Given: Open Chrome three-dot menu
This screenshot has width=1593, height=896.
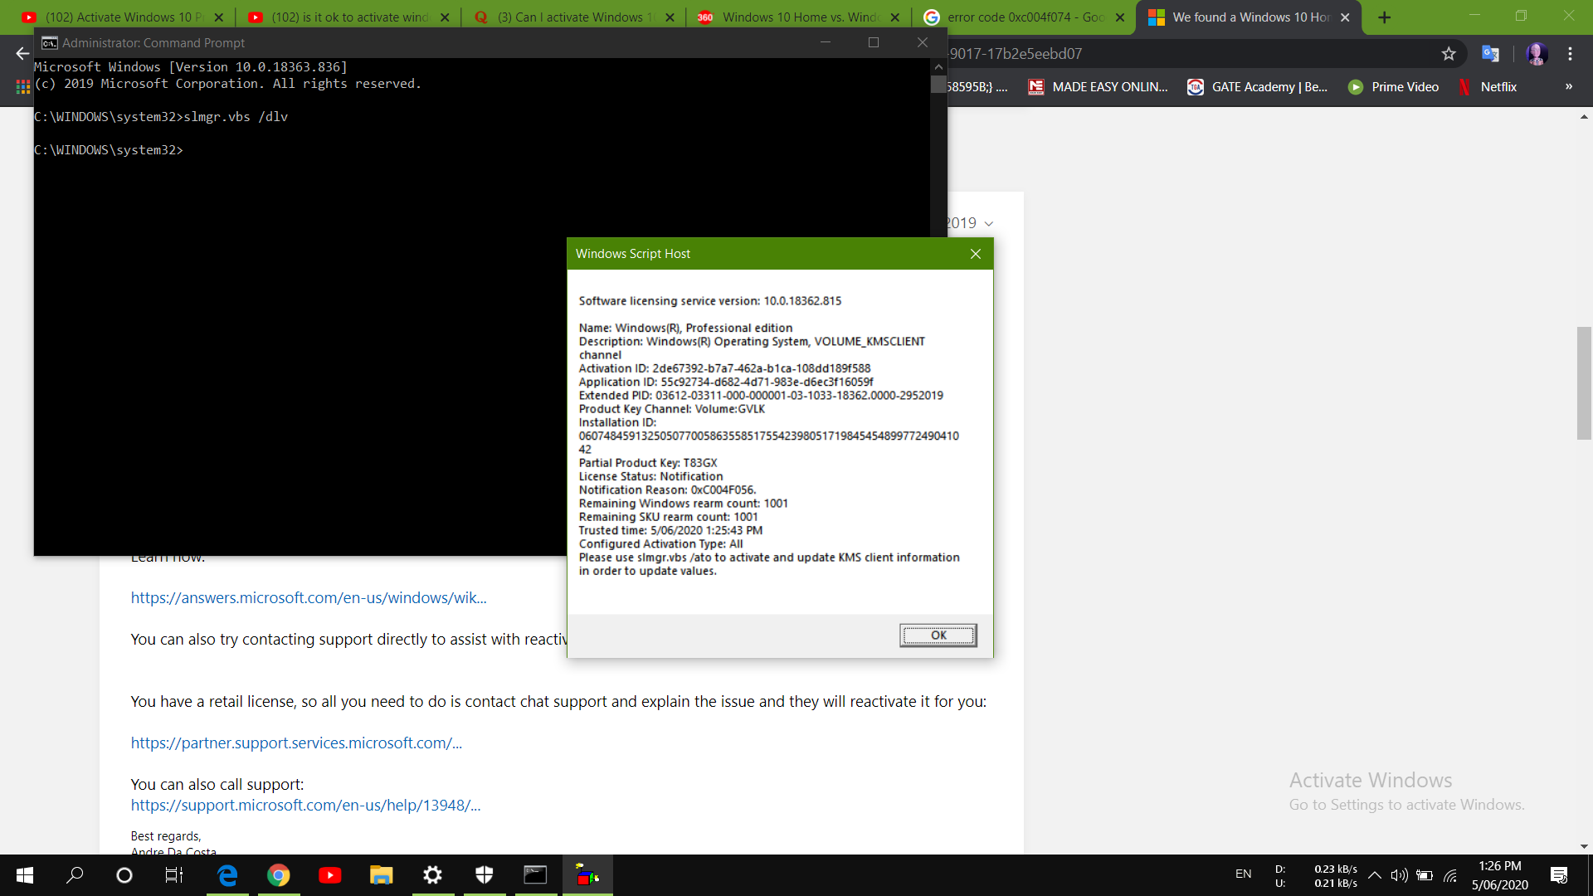Looking at the screenshot, I should tap(1570, 54).
